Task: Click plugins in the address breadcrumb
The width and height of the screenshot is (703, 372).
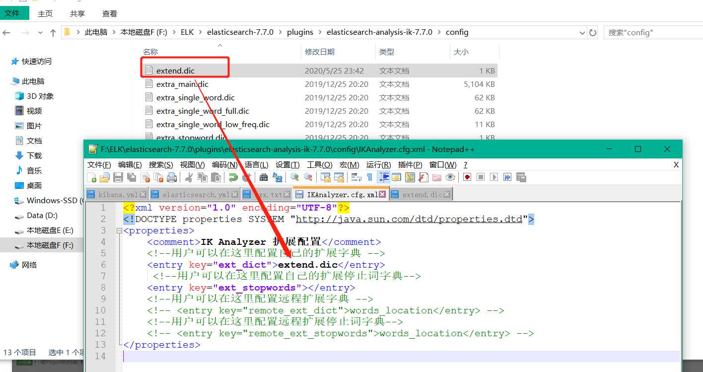Action: (300, 32)
